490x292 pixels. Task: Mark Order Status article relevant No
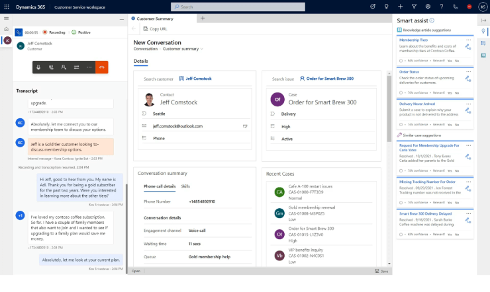[x=457, y=93]
